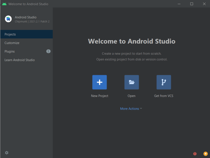Maximize the Welcome window
Image resolution: width=210 pixels, height=158 pixels.
pos(192,4)
